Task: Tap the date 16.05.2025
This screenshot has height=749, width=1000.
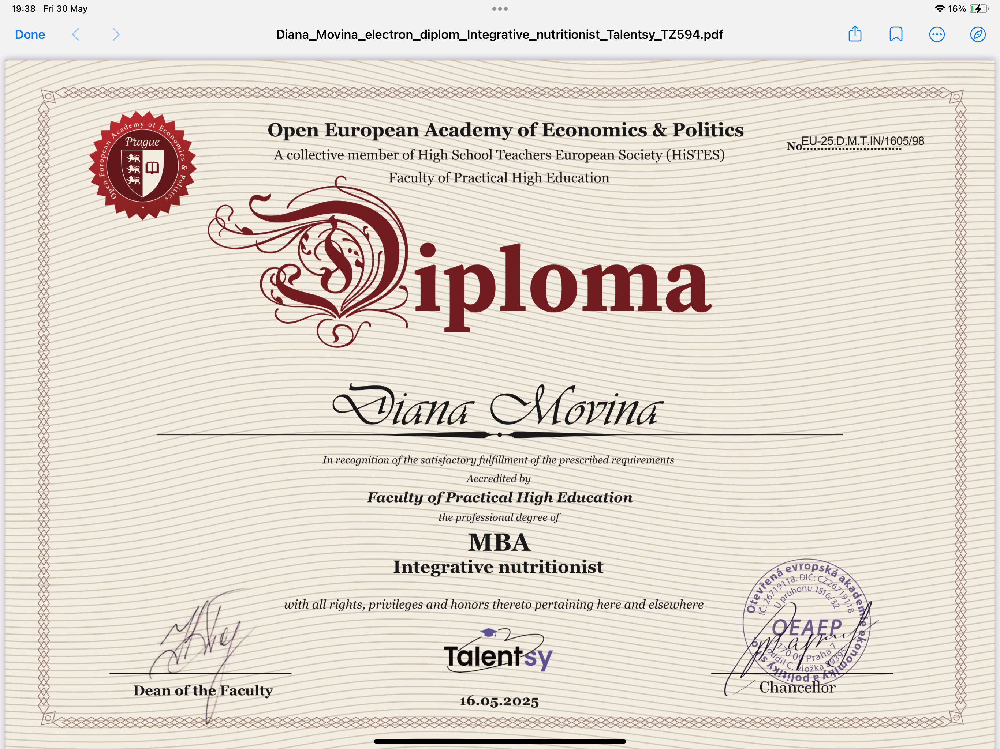Action: pyautogui.click(x=499, y=701)
